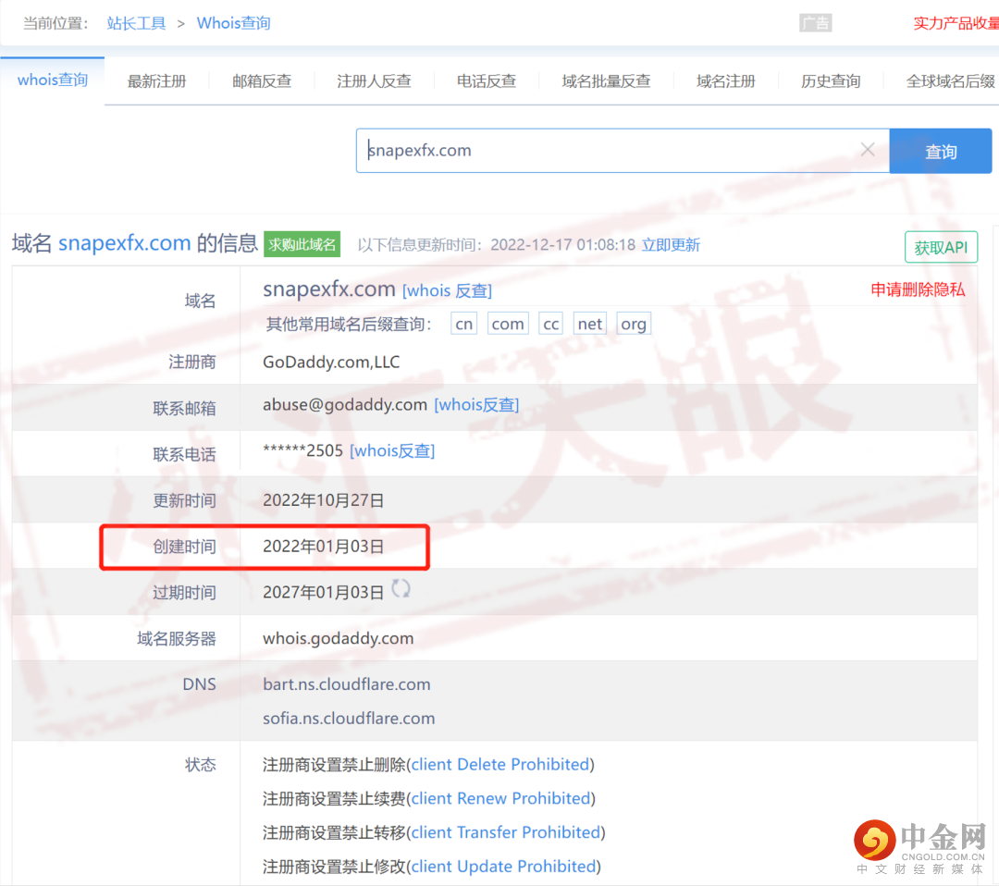The height and width of the screenshot is (886, 999).
Task: Follow the 站长工具 breadcrumb link
Action: click(x=136, y=23)
